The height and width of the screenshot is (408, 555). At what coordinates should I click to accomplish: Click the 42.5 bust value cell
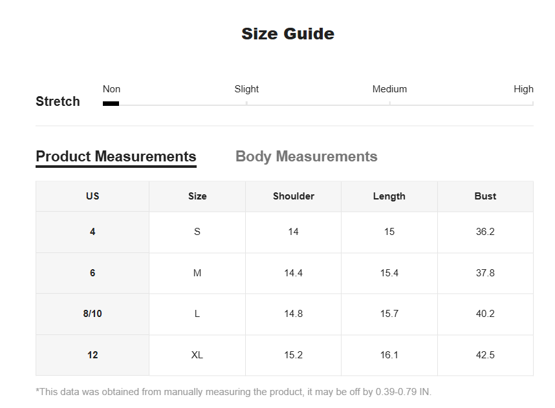coord(485,355)
